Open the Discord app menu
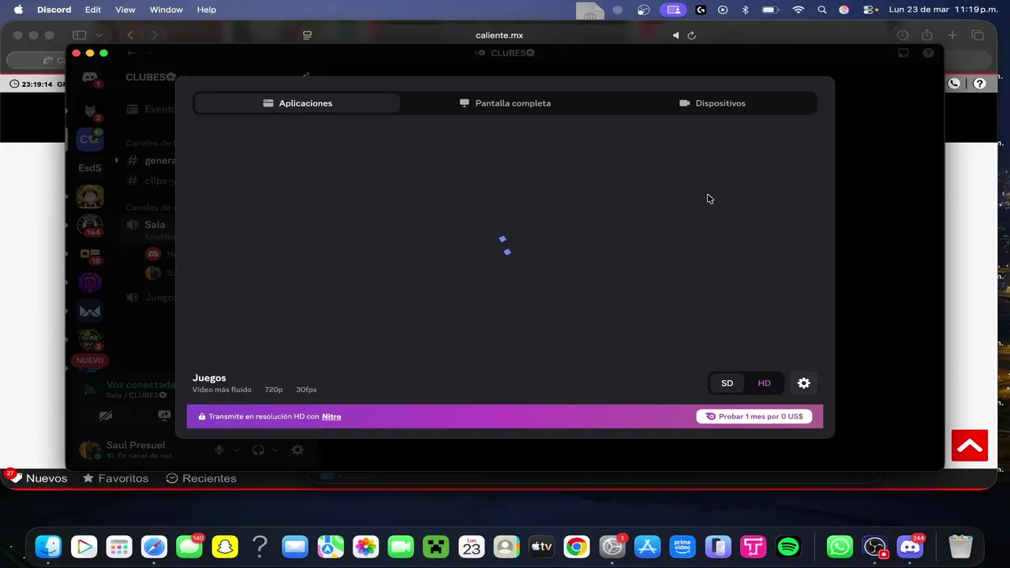1010x568 pixels. tap(54, 9)
